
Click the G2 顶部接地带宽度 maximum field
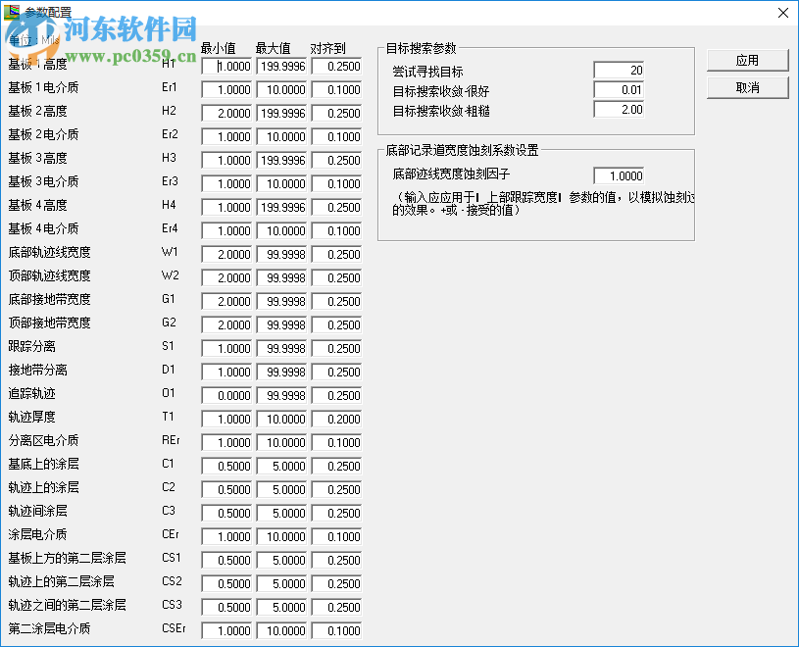tap(283, 324)
